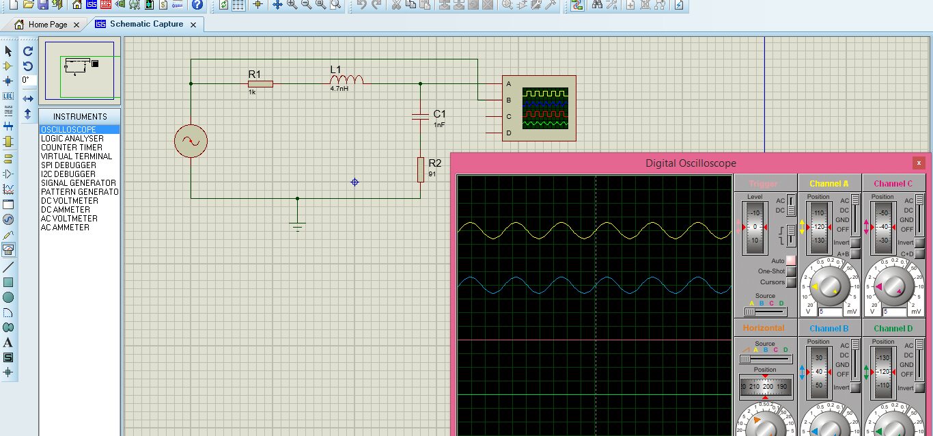Open the blue Help question mark icon
This screenshot has width=933, height=436.
(197, 5)
